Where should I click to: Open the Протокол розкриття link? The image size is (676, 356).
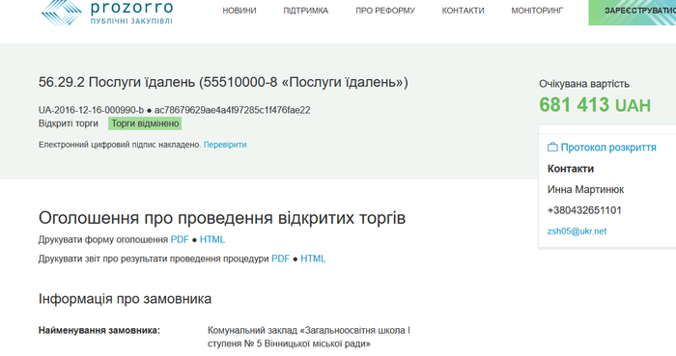pos(608,148)
